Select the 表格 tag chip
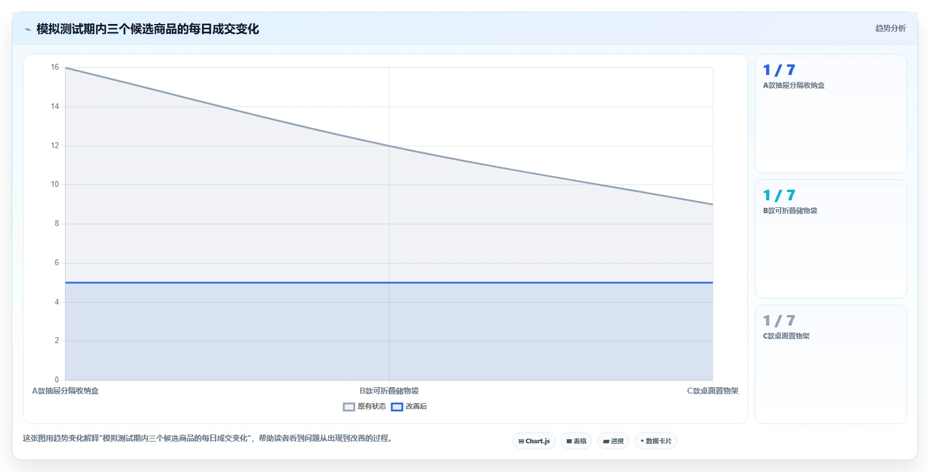The image size is (930, 472). point(576,441)
